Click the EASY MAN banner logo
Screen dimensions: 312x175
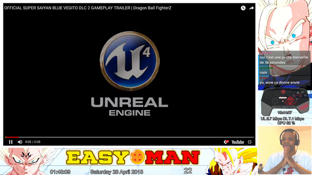tap(133, 157)
